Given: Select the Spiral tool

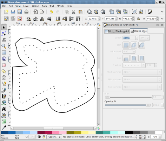Looking at the screenshot, I should coord(4,77).
